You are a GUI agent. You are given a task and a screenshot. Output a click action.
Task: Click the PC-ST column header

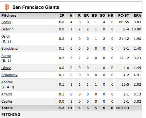click(x=123, y=15)
